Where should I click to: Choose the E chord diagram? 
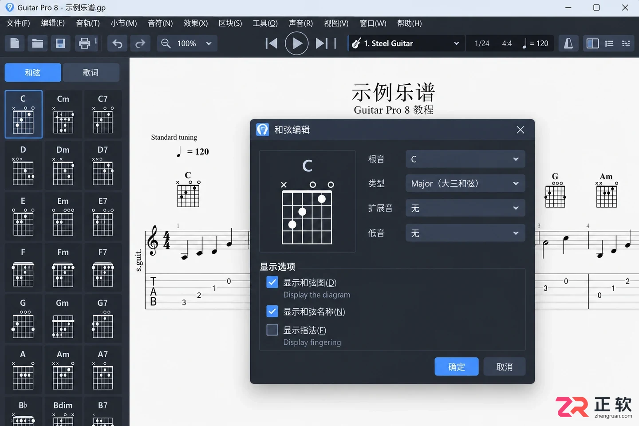[x=24, y=217]
